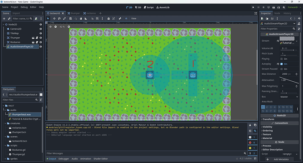The height and width of the screenshot is (163, 303).
Task: Collapse the creatures folder
Action: (5, 123)
